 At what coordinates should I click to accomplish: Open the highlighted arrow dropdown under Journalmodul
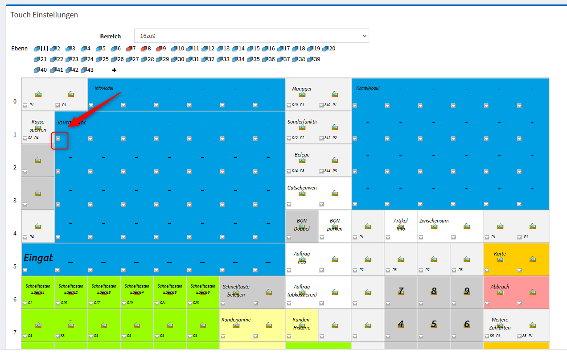point(58,139)
